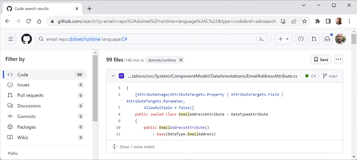The height and width of the screenshot is (160, 357).
Task: Click the Code count badge 99
Action: (x=80, y=74)
